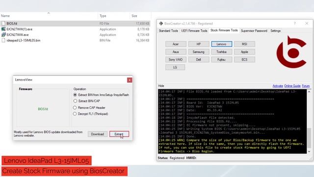Click the LG vendor button
The image size is (314, 177).
click(x=175, y=67)
